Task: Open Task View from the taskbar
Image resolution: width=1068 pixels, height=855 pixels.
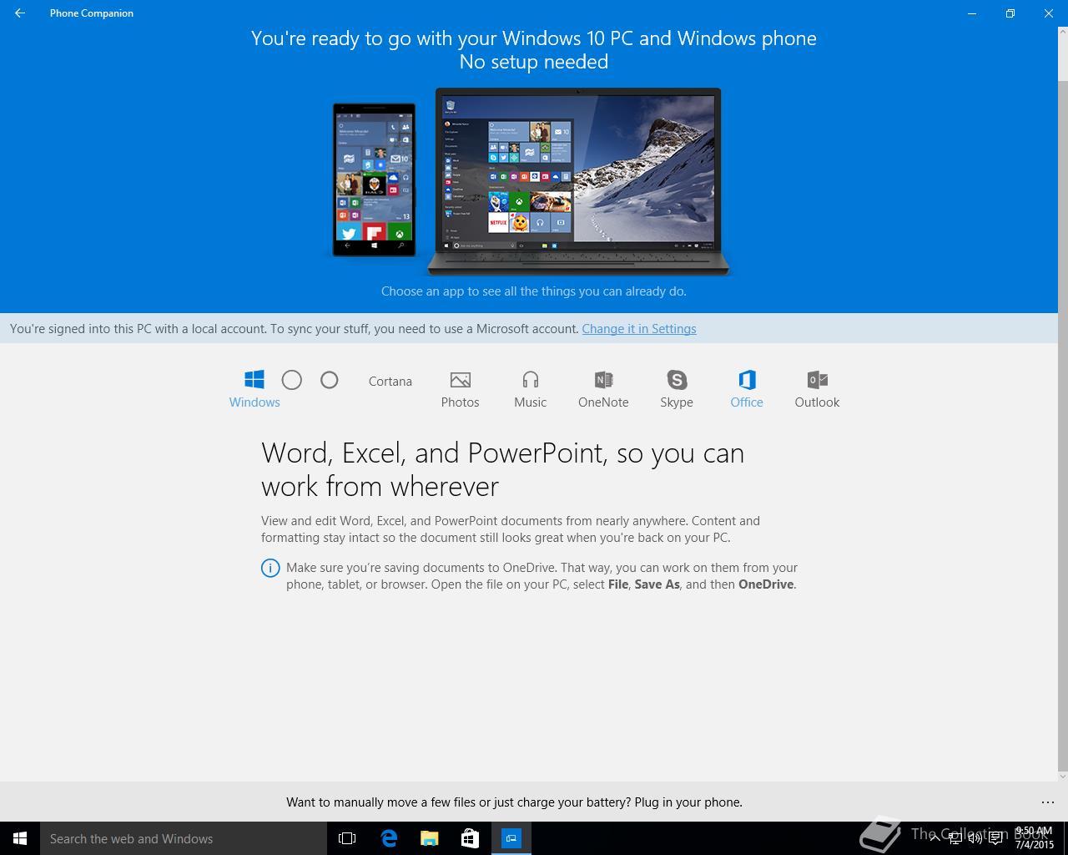Action: [347, 838]
